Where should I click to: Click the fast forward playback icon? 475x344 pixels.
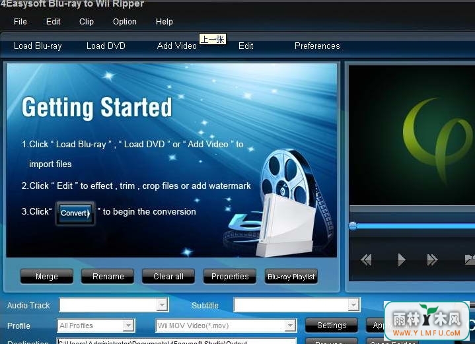click(x=432, y=260)
